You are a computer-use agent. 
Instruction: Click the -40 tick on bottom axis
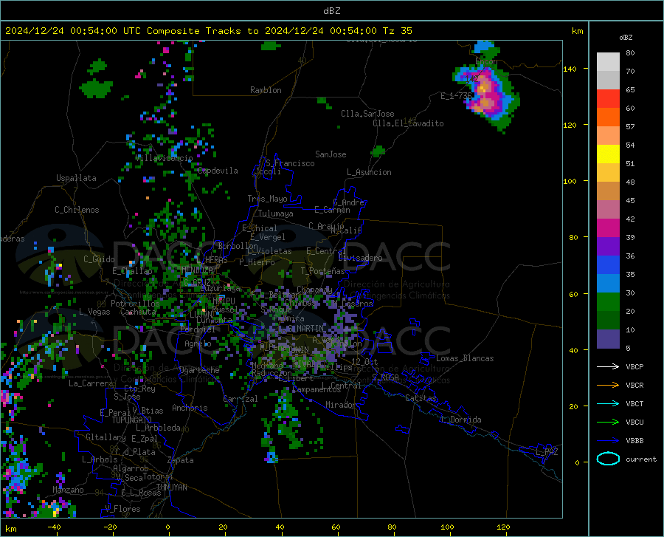coord(53,527)
